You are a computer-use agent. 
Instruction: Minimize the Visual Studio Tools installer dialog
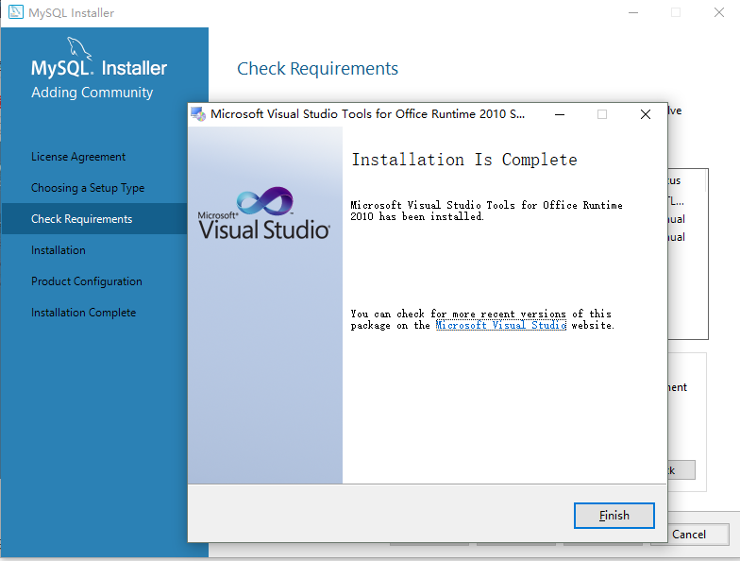coord(560,114)
